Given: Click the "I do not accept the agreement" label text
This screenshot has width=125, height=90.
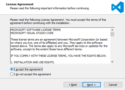Looking at the screenshot, I should coord(32,74).
